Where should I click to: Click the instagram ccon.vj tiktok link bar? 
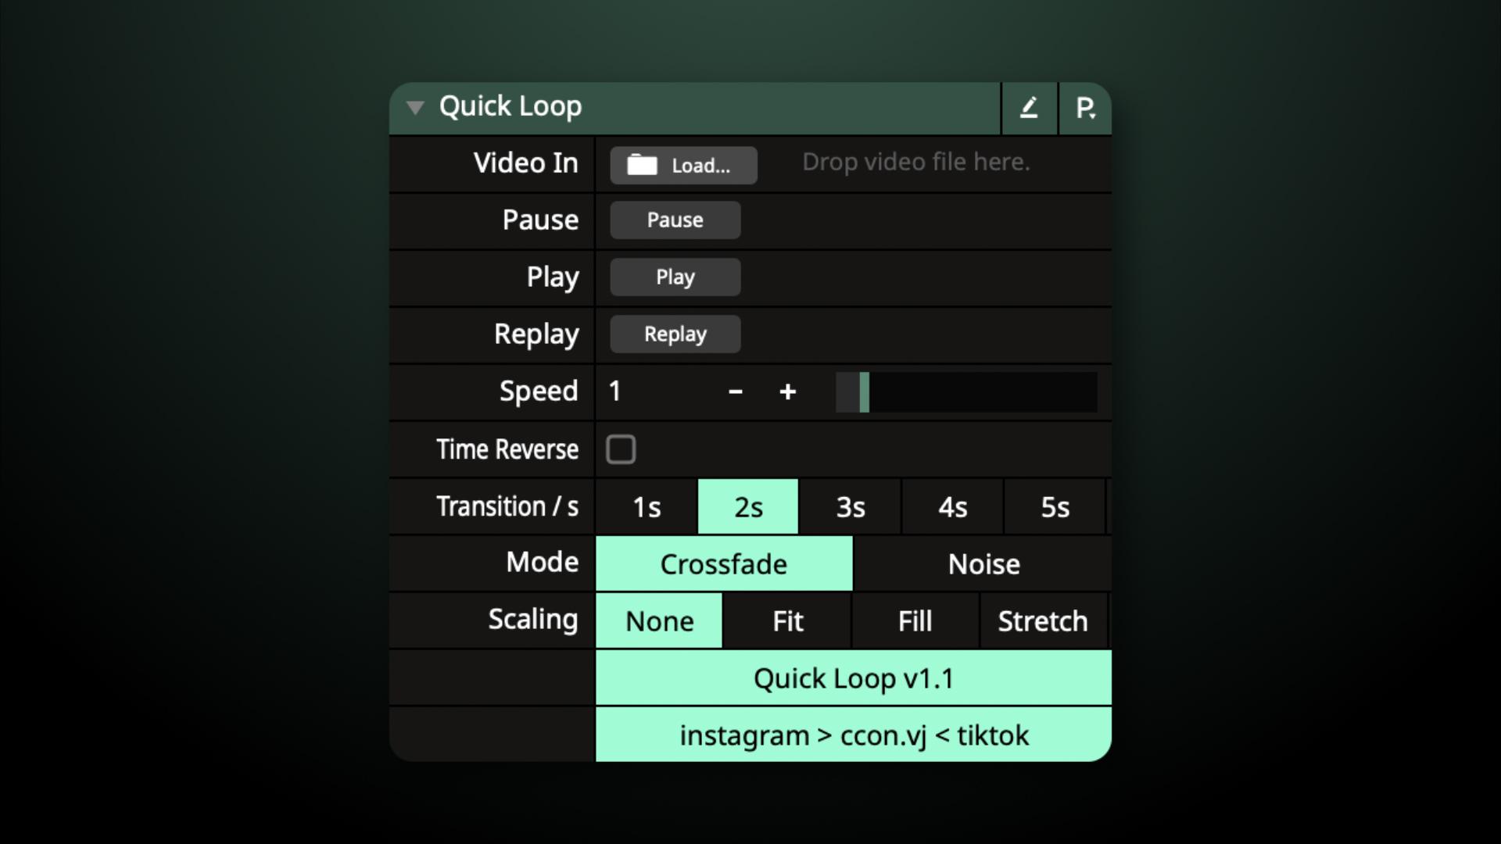pyautogui.click(x=853, y=735)
